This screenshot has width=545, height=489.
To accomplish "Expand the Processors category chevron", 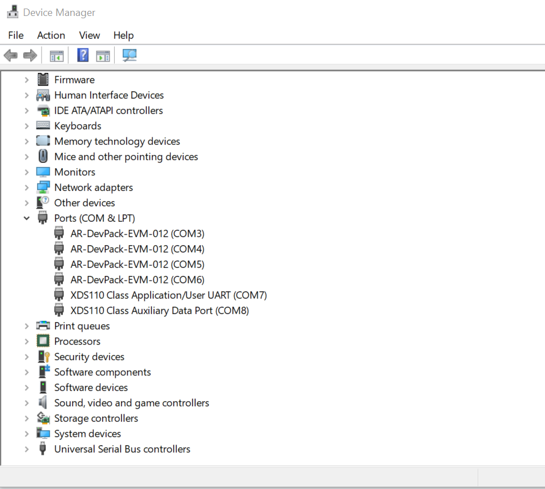I will [27, 341].
